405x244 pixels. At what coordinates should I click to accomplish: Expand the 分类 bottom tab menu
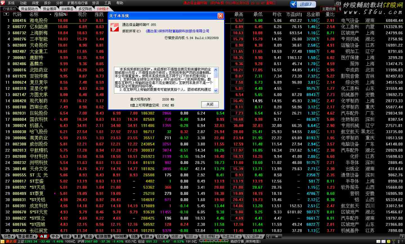8,236
